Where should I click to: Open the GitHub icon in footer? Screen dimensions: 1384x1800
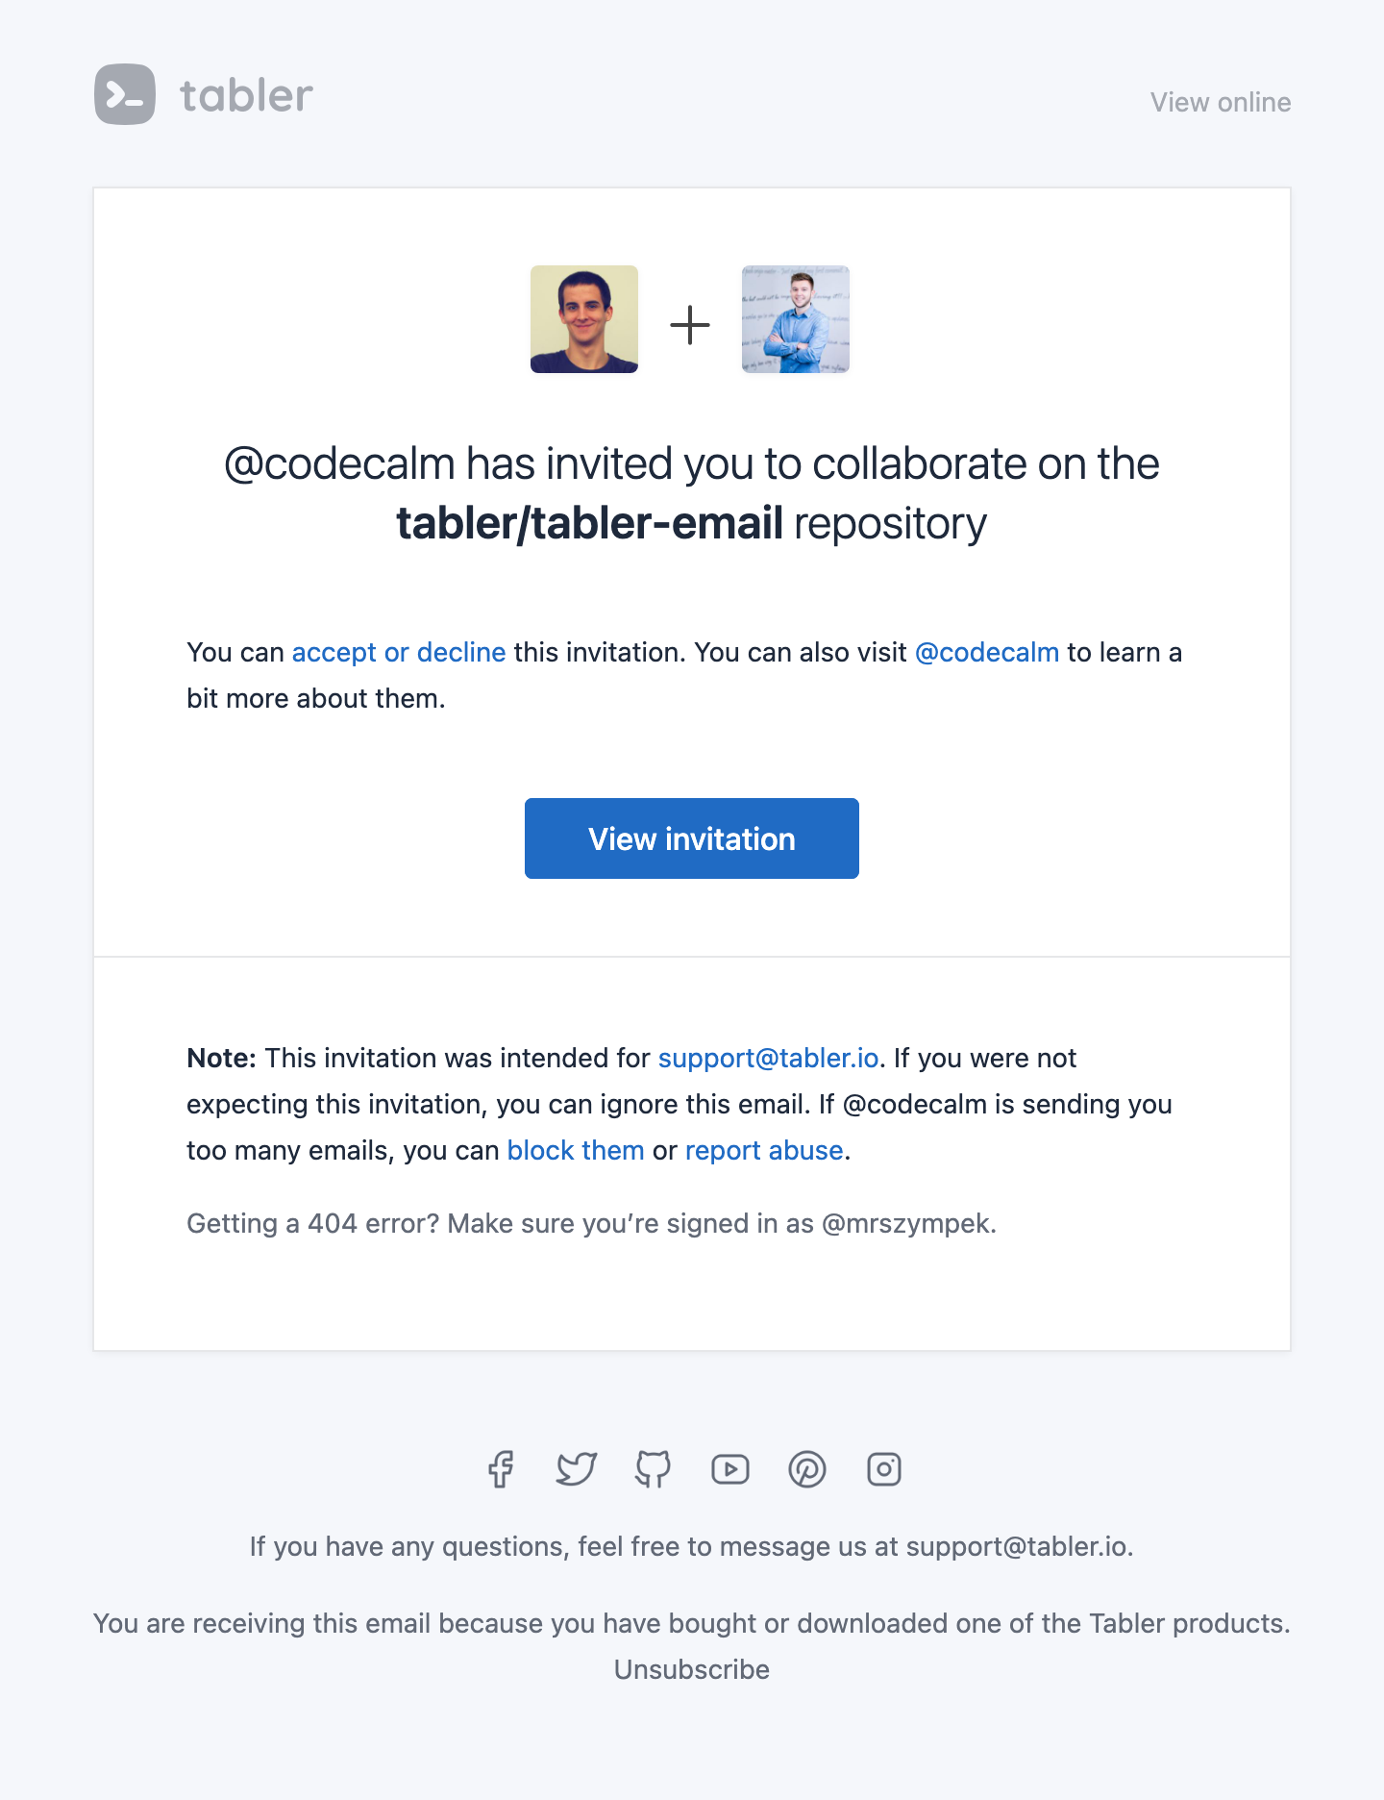[x=654, y=1469]
